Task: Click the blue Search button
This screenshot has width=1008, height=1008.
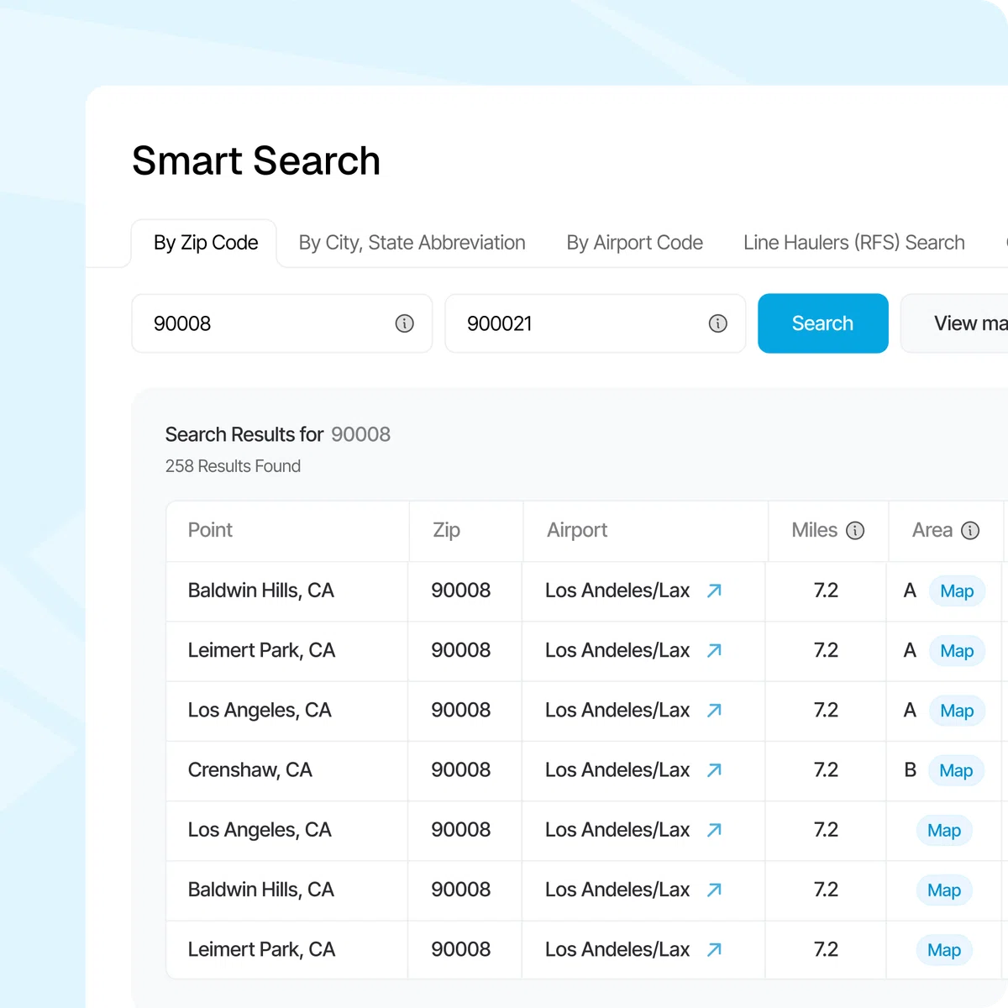Action: tap(822, 323)
